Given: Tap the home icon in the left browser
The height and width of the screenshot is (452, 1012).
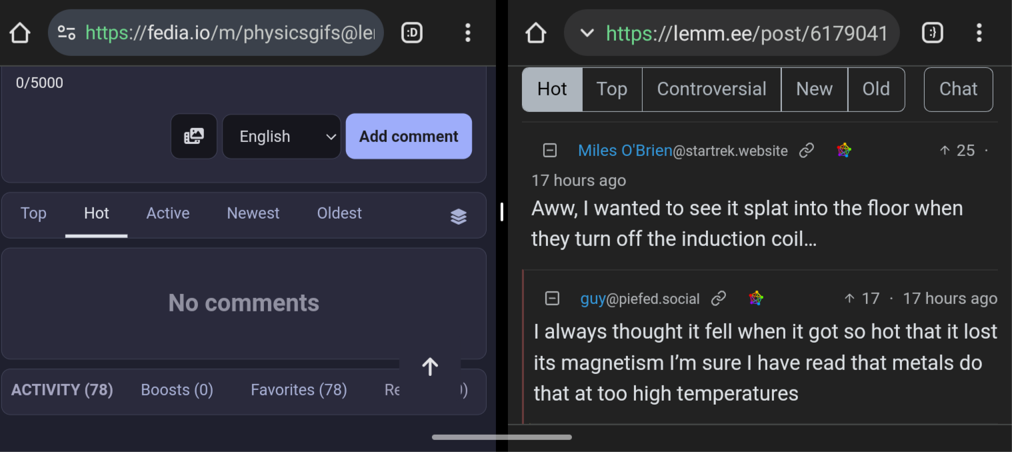Looking at the screenshot, I should (x=20, y=33).
